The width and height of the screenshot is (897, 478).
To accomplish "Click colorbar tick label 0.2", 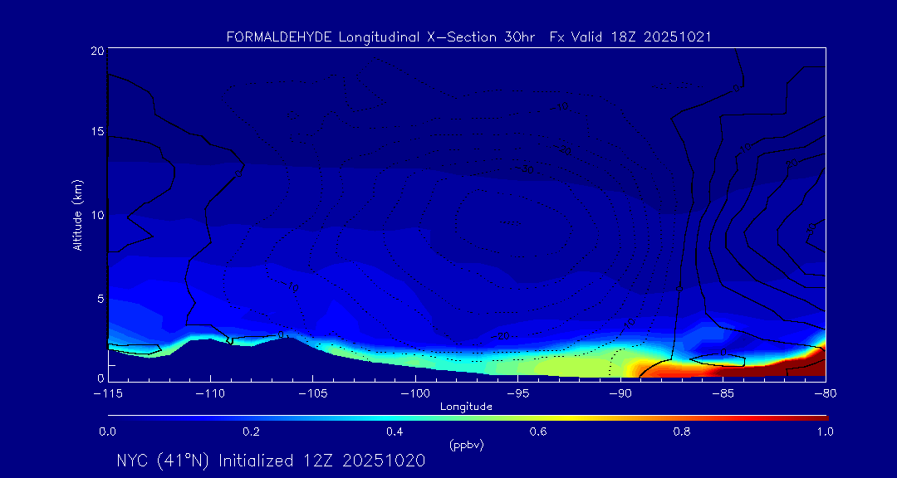I will (x=252, y=432).
